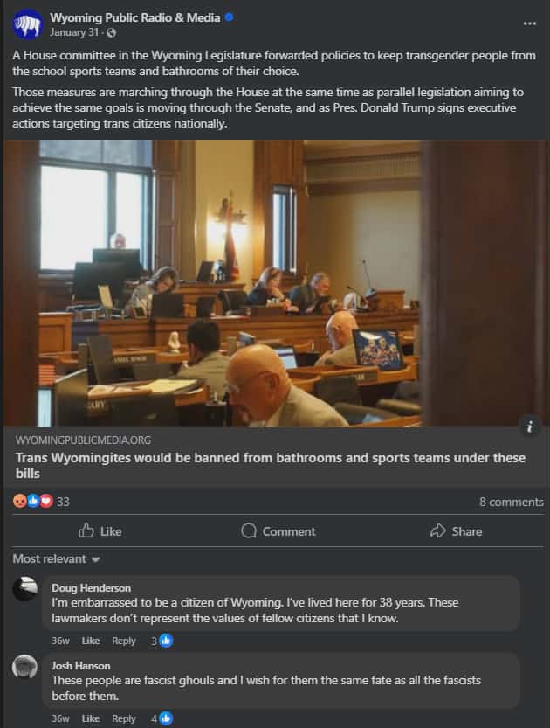Click the public globe visibility icon
Screen dimensions: 550x728
click(x=111, y=33)
